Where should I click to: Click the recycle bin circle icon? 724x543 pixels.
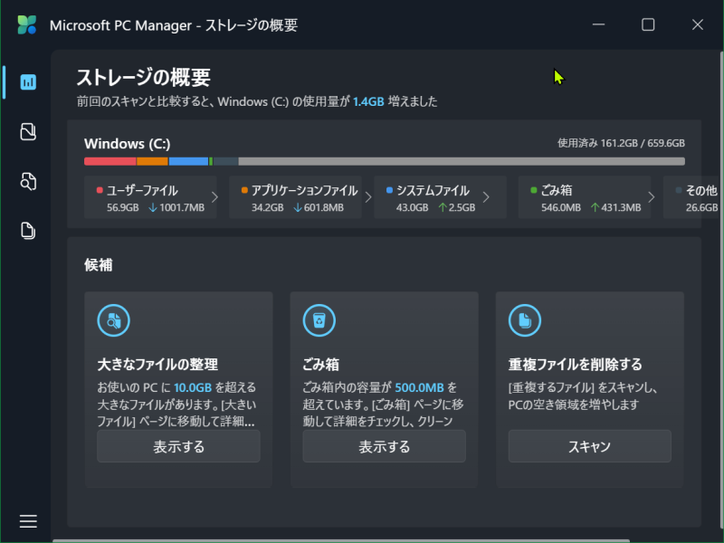tap(319, 319)
